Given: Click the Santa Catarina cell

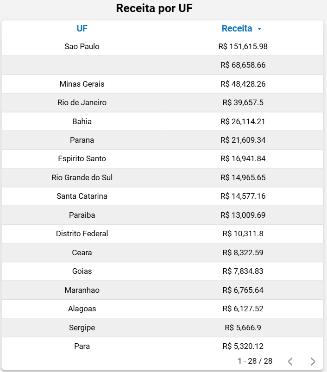Looking at the screenshot, I should coord(82,196).
